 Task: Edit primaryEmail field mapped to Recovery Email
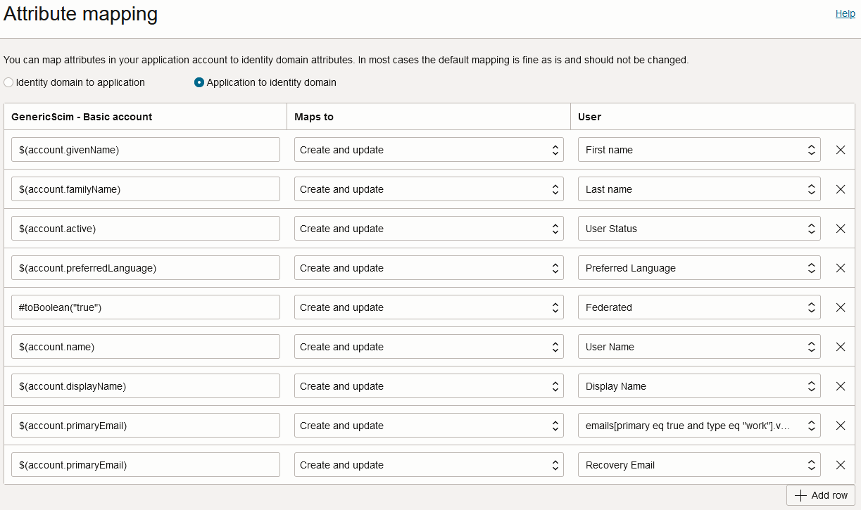coord(146,465)
